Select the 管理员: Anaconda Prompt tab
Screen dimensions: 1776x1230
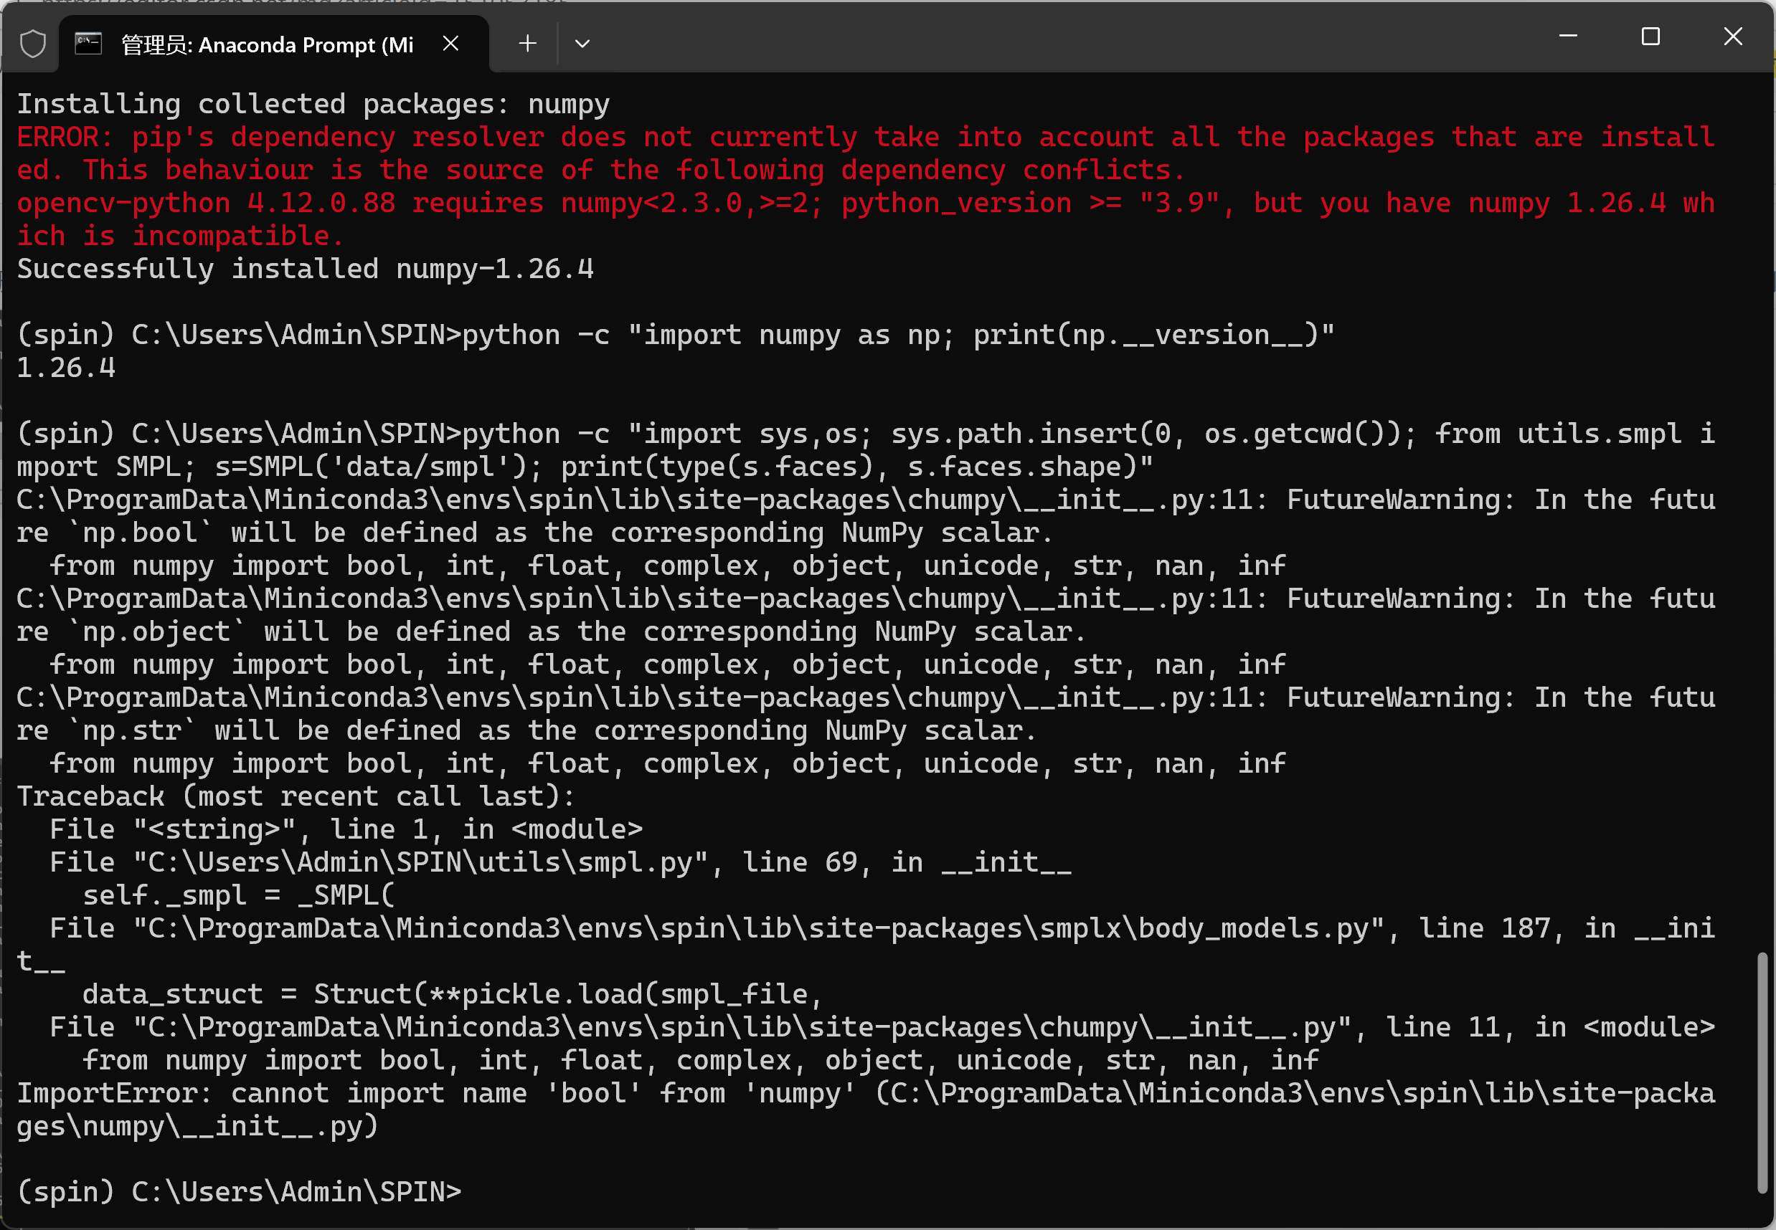click(x=267, y=44)
